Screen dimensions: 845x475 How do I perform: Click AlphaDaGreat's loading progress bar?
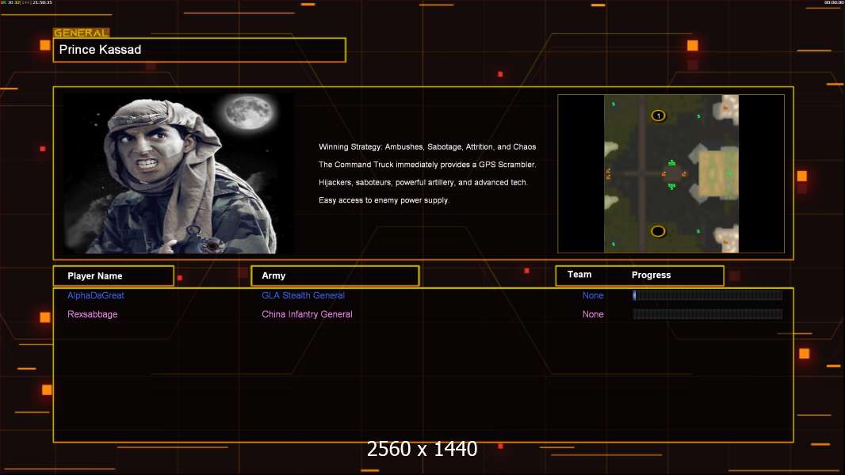coord(708,294)
